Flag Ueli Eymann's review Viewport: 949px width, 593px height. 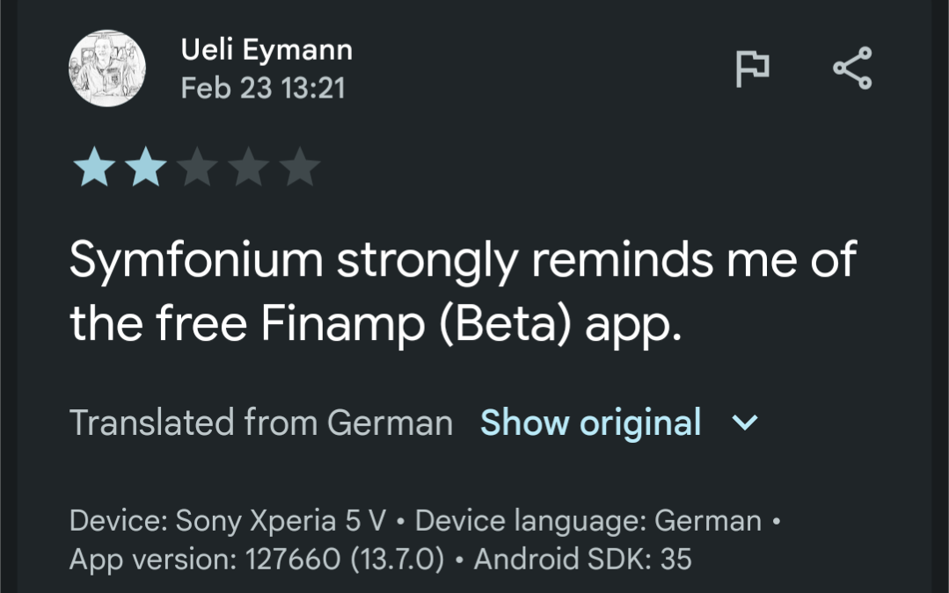[x=752, y=69]
